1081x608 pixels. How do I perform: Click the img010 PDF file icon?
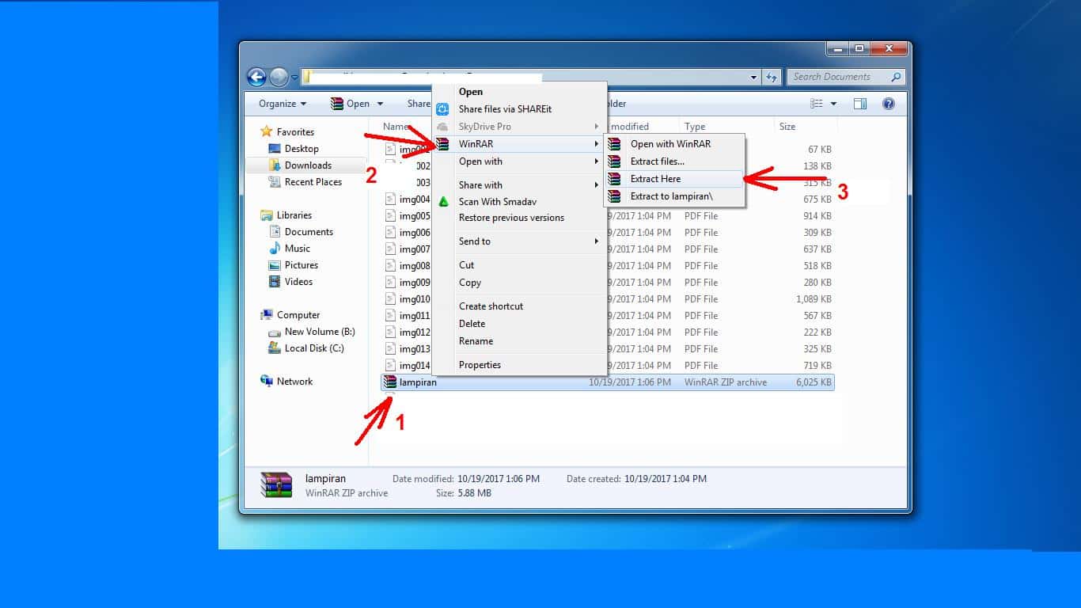click(390, 299)
